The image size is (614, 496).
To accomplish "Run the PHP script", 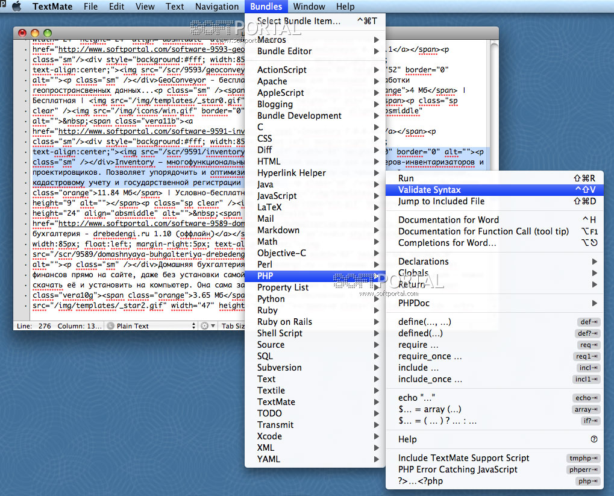I will pyautogui.click(x=495, y=178).
